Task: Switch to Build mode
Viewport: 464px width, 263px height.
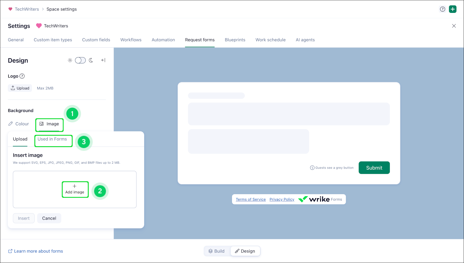Action: (217, 251)
